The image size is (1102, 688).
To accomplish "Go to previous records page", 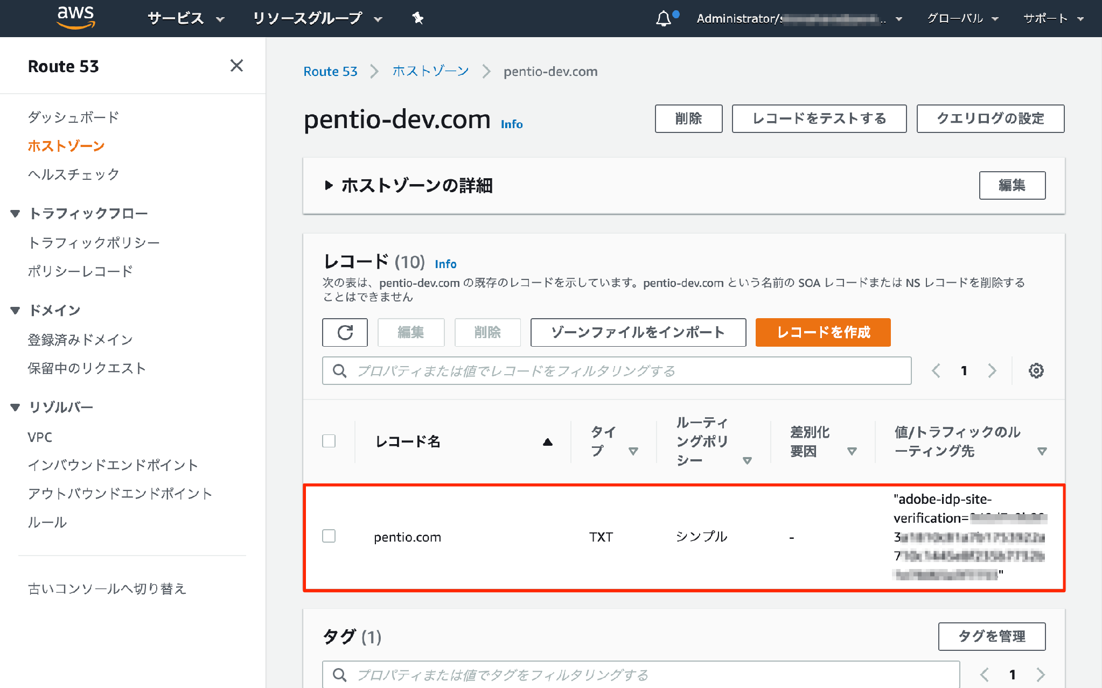I will click(936, 370).
